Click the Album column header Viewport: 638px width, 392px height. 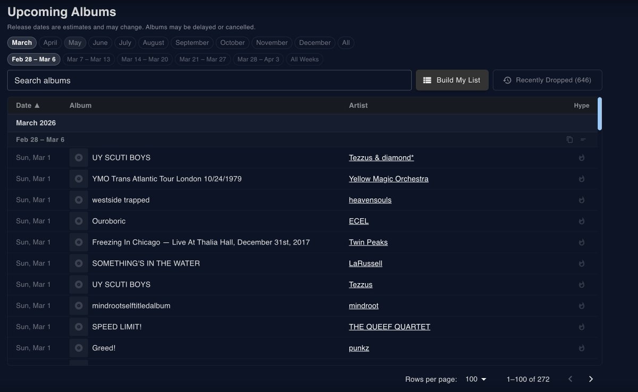point(80,105)
